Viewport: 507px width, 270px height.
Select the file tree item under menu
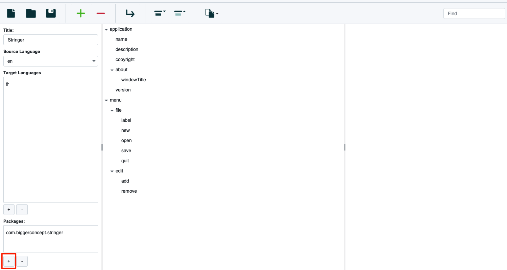tap(118, 110)
